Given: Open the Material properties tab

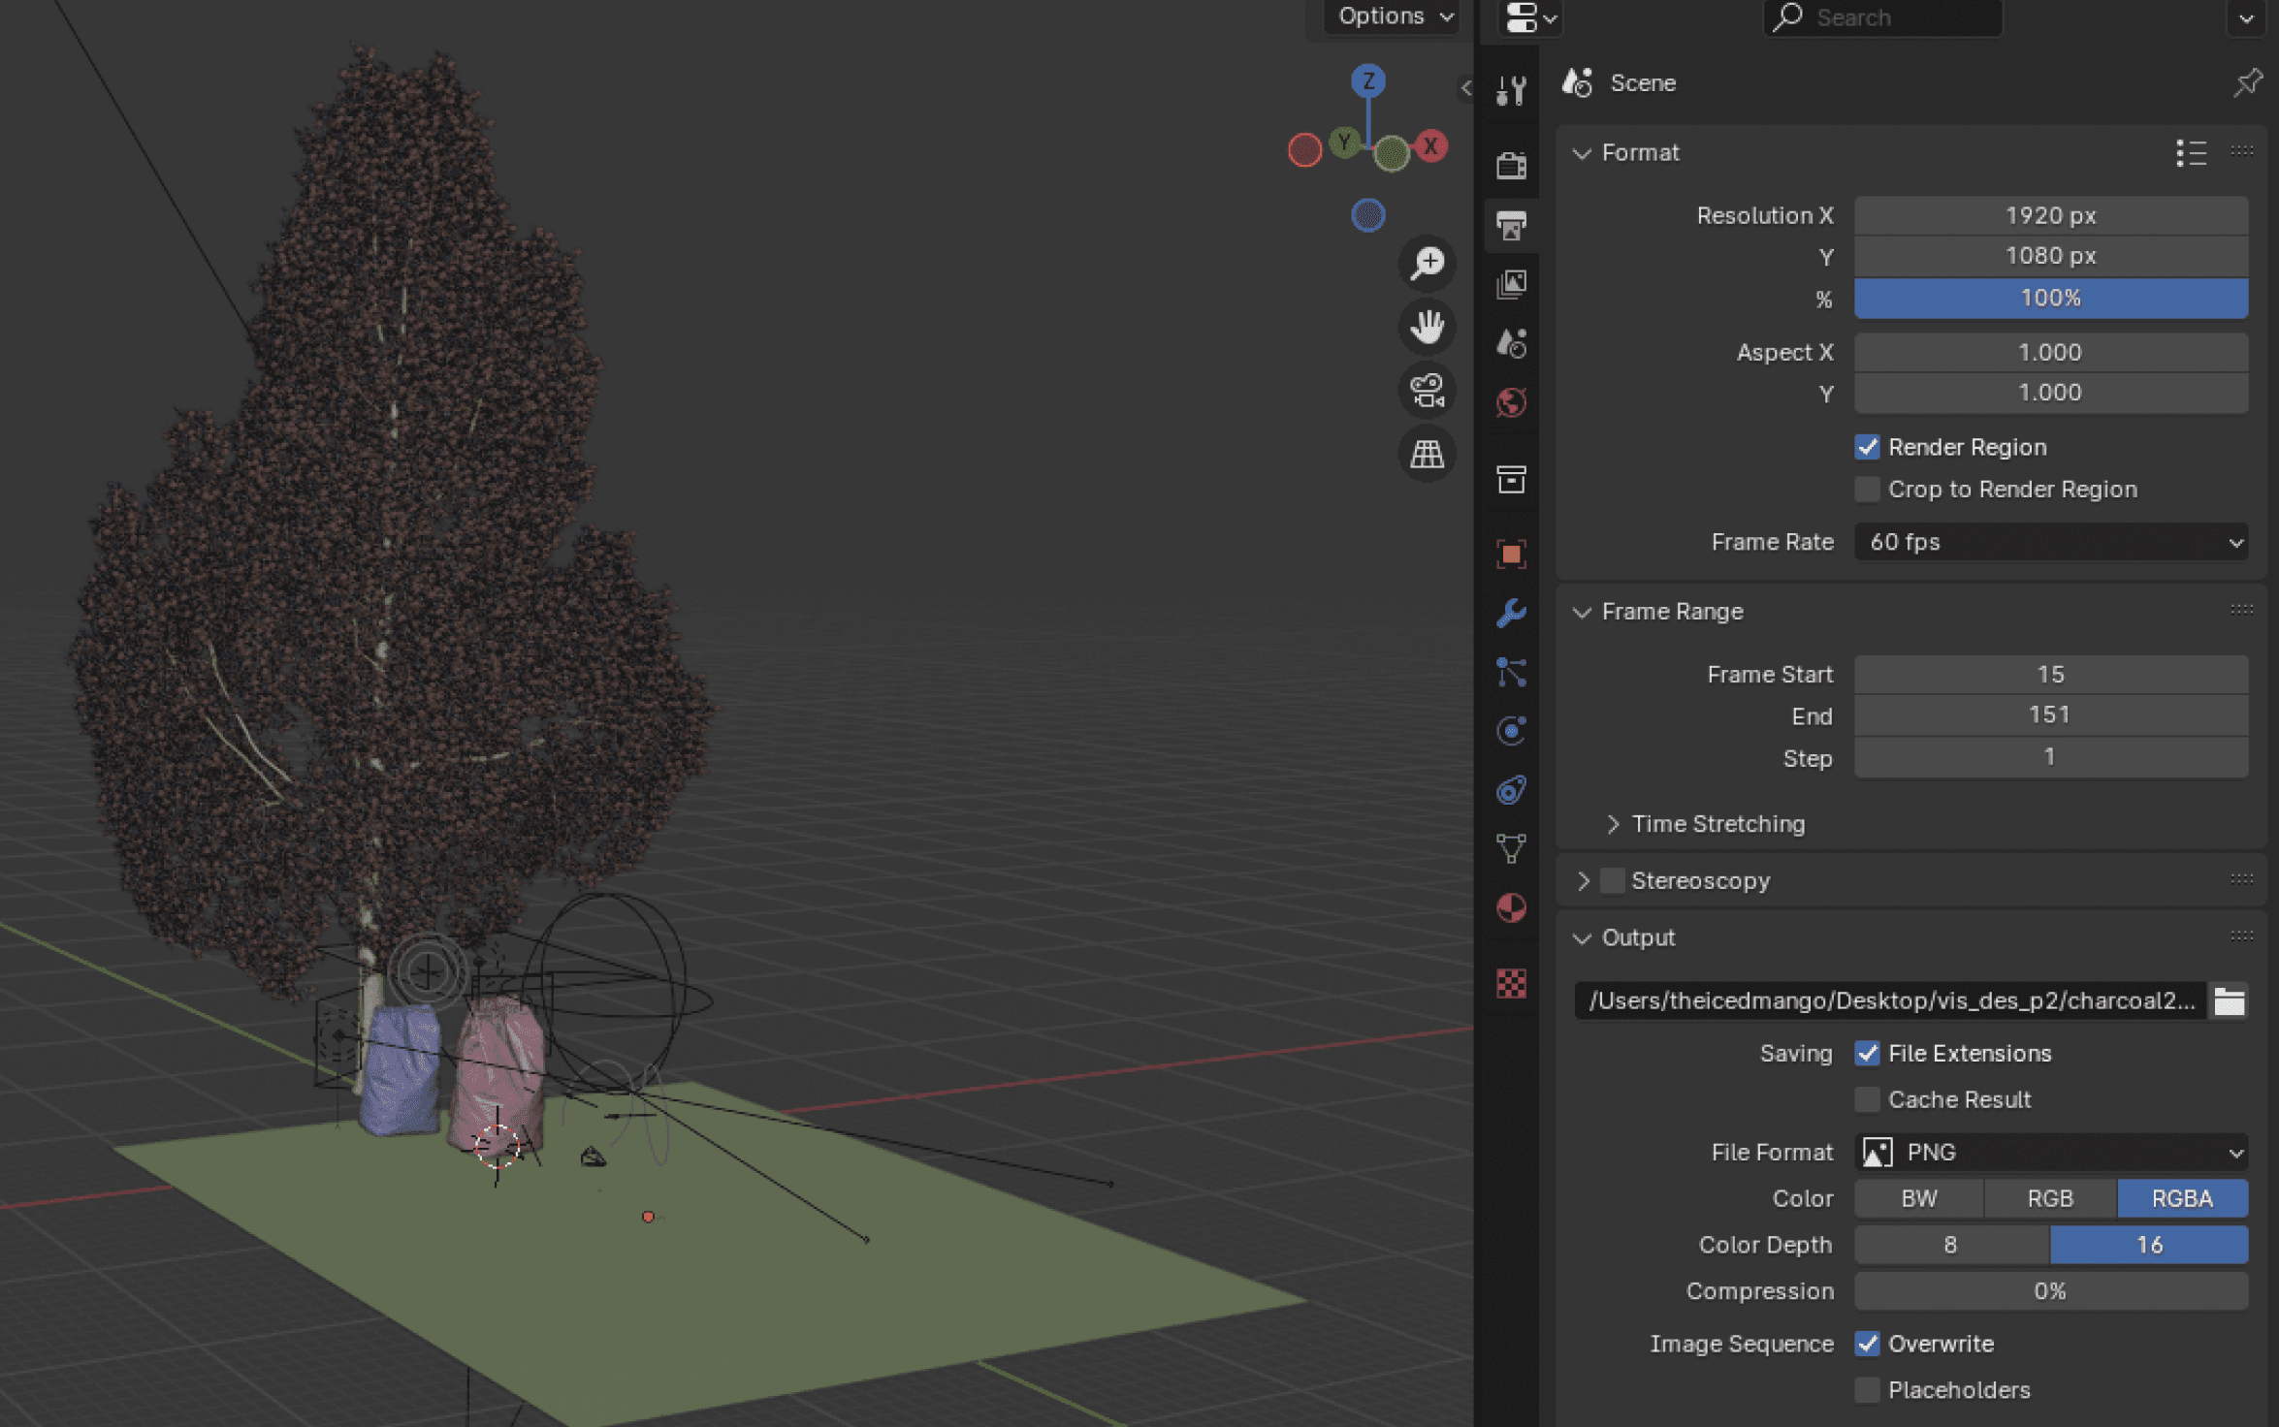Looking at the screenshot, I should 1511,908.
